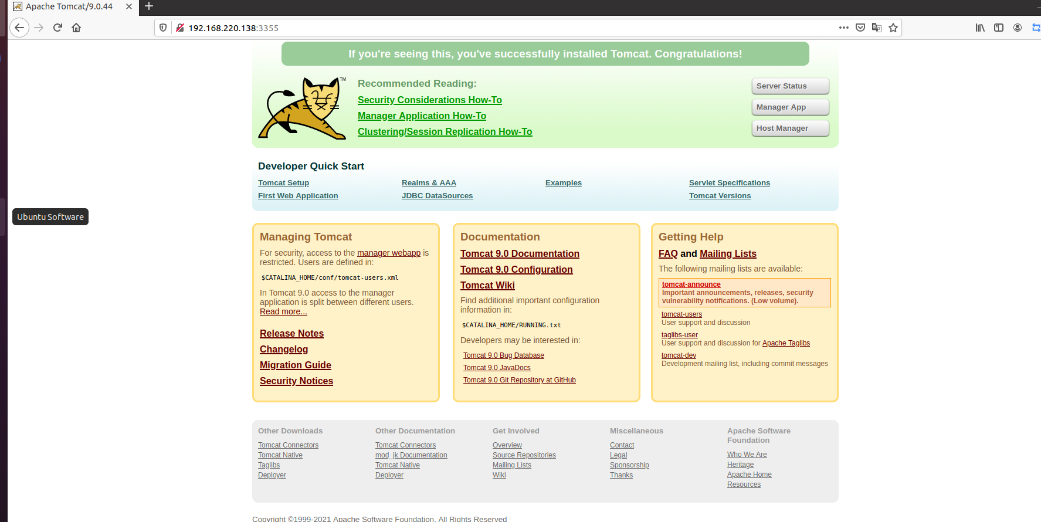
Task: Open the Heritage footer link
Action: click(740, 465)
